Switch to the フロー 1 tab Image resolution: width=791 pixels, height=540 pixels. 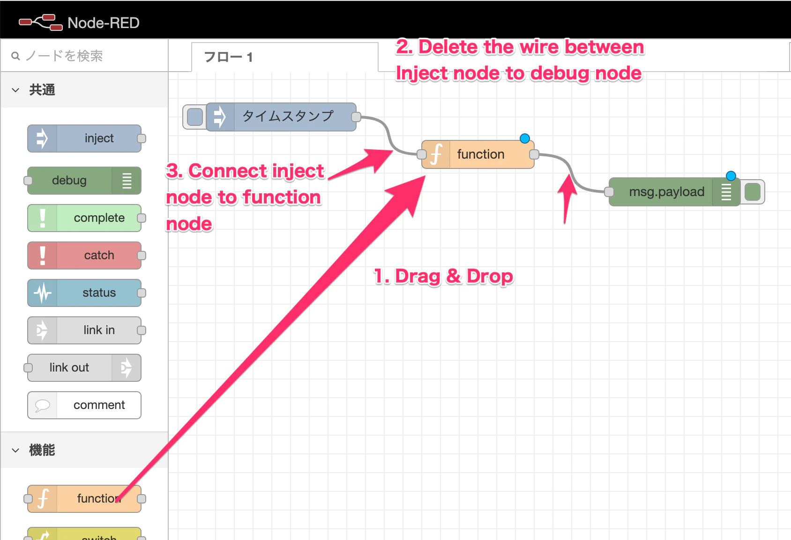(x=285, y=57)
